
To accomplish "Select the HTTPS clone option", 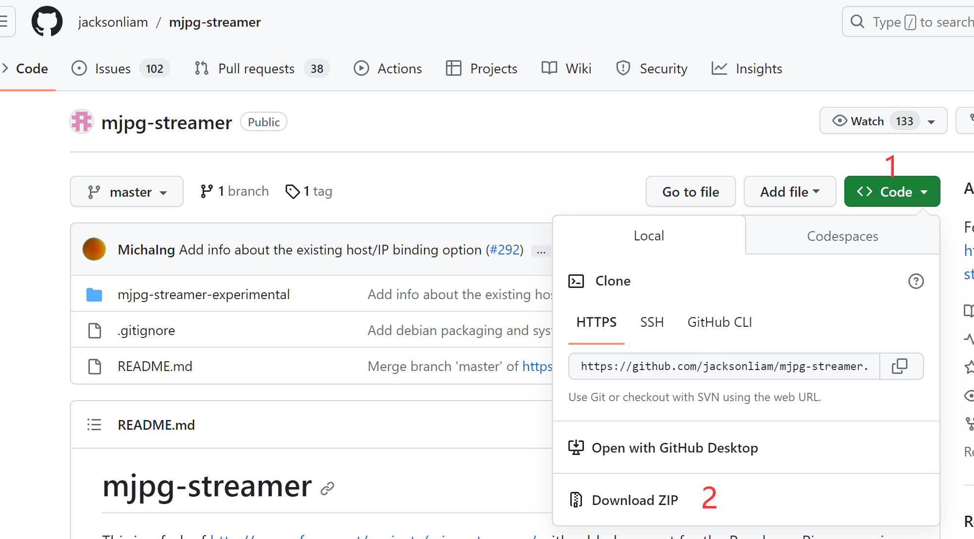I will 596,322.
